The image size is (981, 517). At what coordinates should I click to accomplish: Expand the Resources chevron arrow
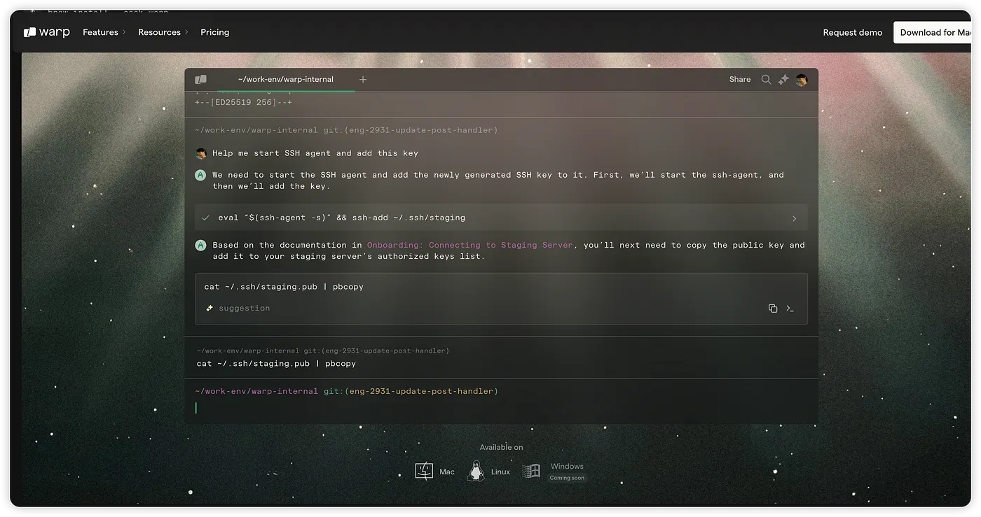186,32
